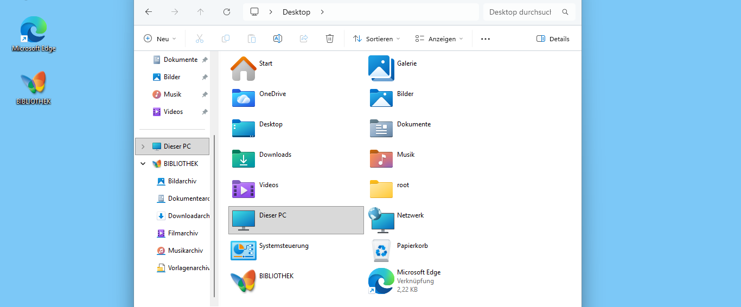The height and width of the screenshot is (307, 741).
Task: Open the Galerie item in file list
Action: (x=381, y=68)
